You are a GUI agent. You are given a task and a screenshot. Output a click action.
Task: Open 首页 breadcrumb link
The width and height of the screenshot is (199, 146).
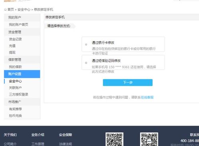[x=11, y=10]
